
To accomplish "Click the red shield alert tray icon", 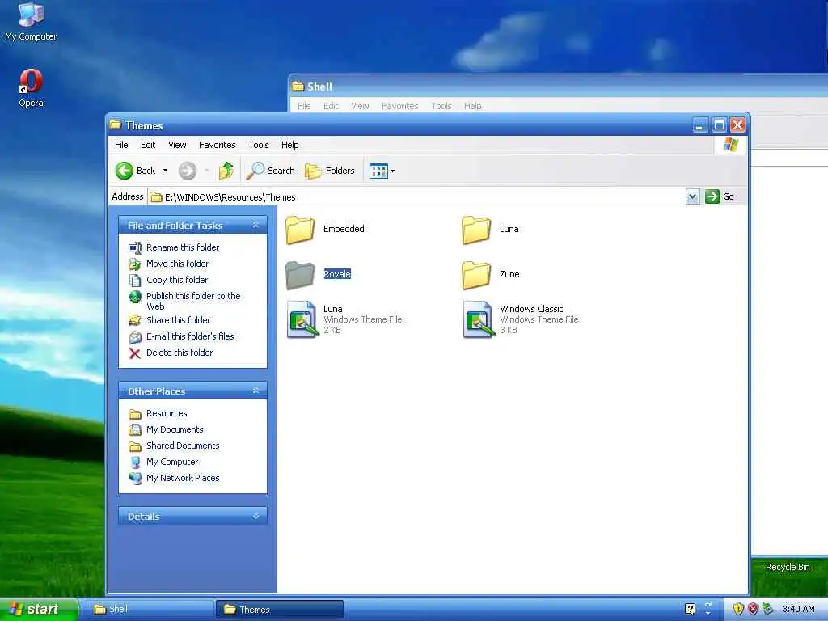I will (753, 609).
